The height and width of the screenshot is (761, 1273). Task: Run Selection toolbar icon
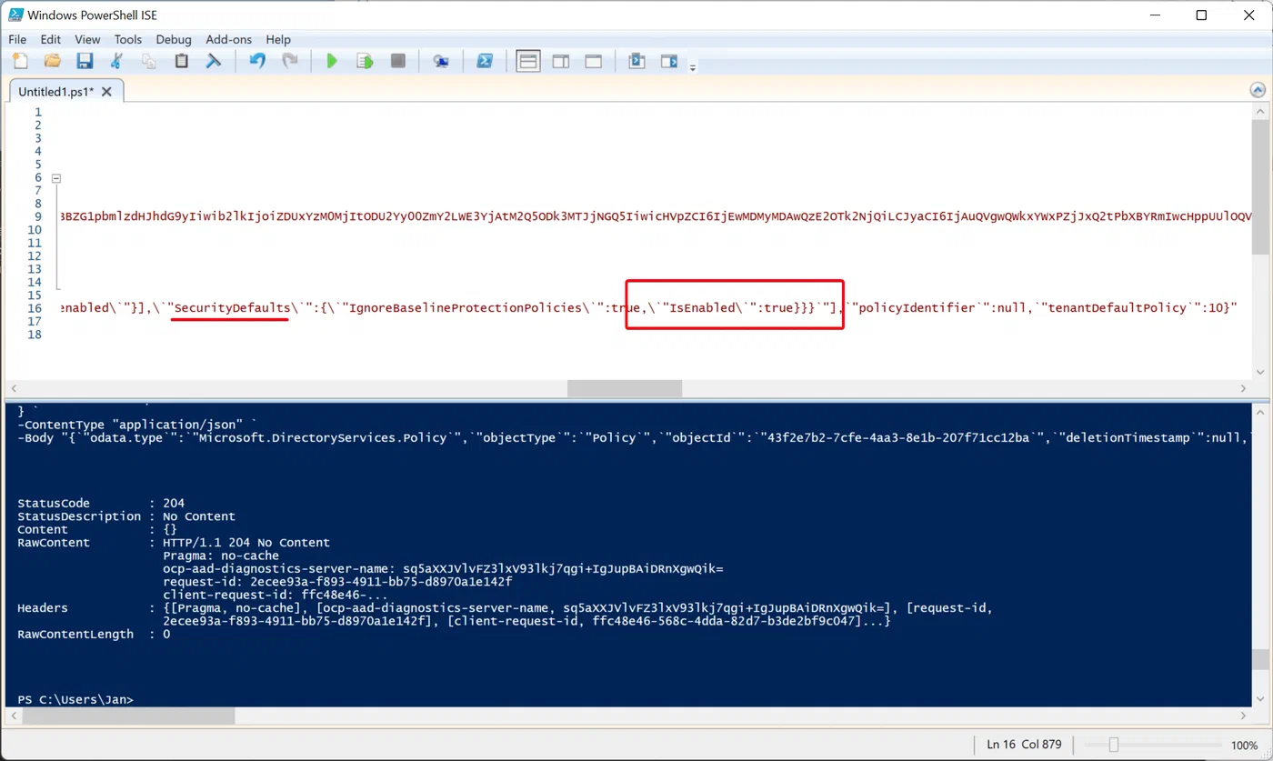365,61
